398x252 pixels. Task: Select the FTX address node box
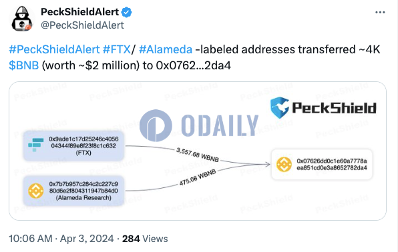(73, 146)
